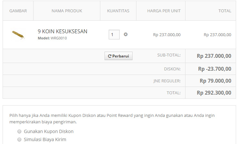Select the Gunakan Kupon Diskon radio option

click(x=19, y=131)
